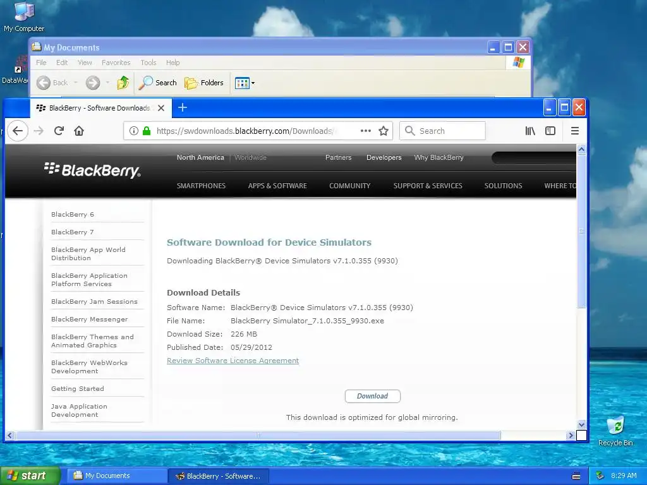The width and height of the screenshot is (647, 485).
Task: Open page actions three-dot menu
Action: tap(366, 131)
